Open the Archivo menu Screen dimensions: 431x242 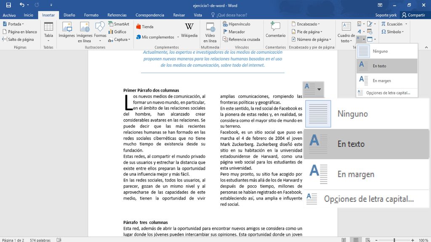pyautogui.click(x=9, y=15)
